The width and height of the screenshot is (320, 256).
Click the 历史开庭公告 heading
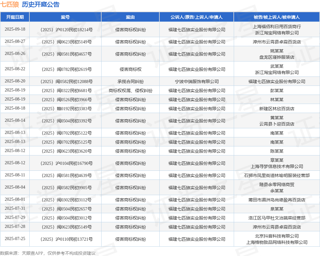point(41,4)
